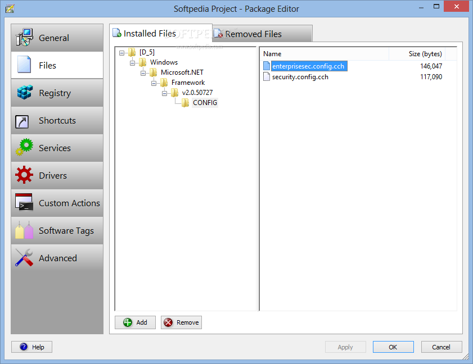
Task: Open the General section icon
Action: [24, 38]
